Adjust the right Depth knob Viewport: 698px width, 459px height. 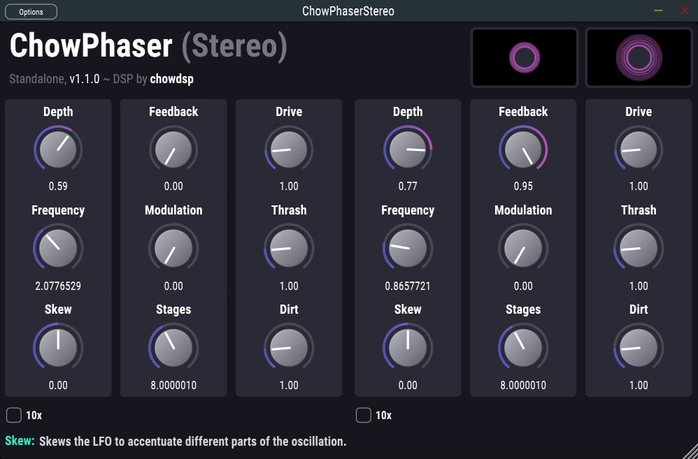pos(408,149)
